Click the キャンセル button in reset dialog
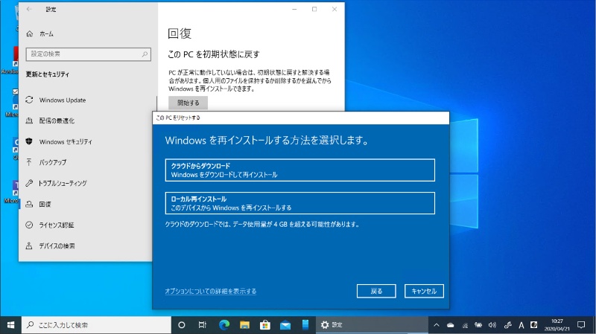This screenshot has width=596, height=334. [x=424, y=291]
